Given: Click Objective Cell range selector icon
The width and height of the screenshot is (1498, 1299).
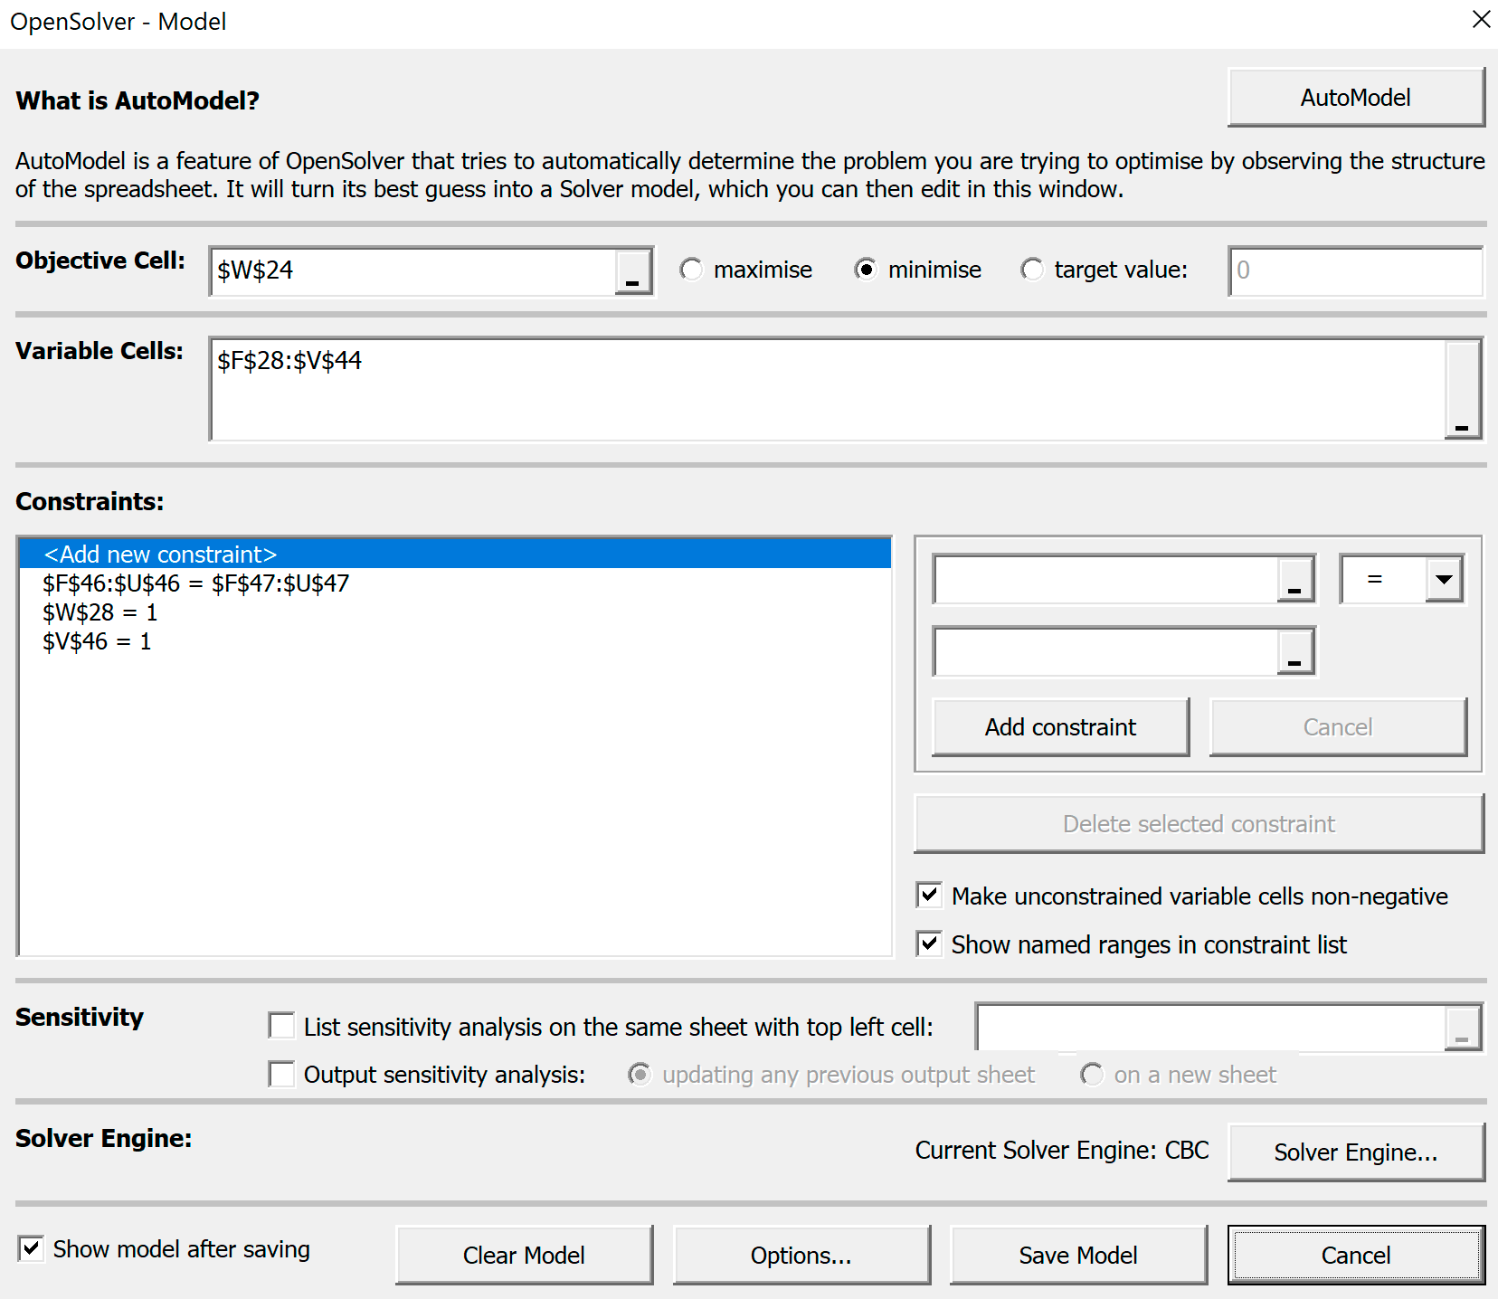Looking at the screenshot, I should point(632,271).
